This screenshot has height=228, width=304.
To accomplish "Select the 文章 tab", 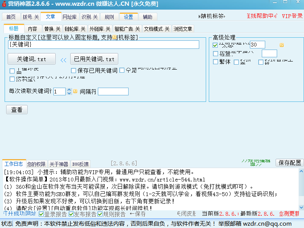I will click(51, 17).
